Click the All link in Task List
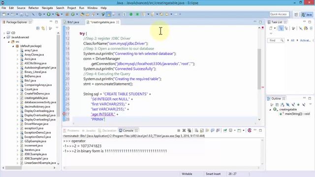This screenshot has width=315, height=177. 292,40
